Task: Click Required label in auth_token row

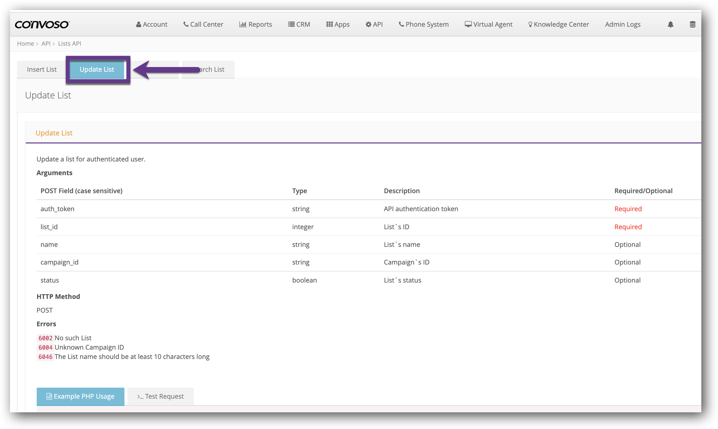Action: tap(628, 209)
